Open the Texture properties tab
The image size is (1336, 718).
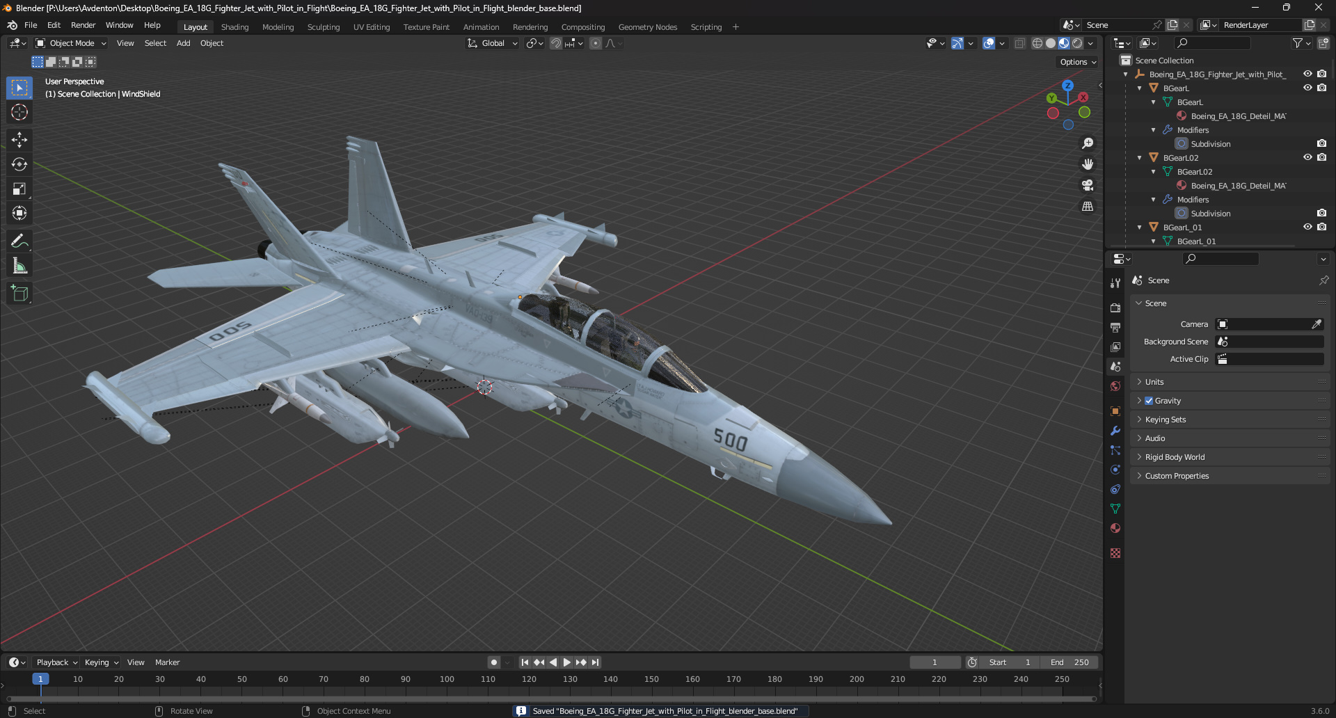tap(1115, 553)
